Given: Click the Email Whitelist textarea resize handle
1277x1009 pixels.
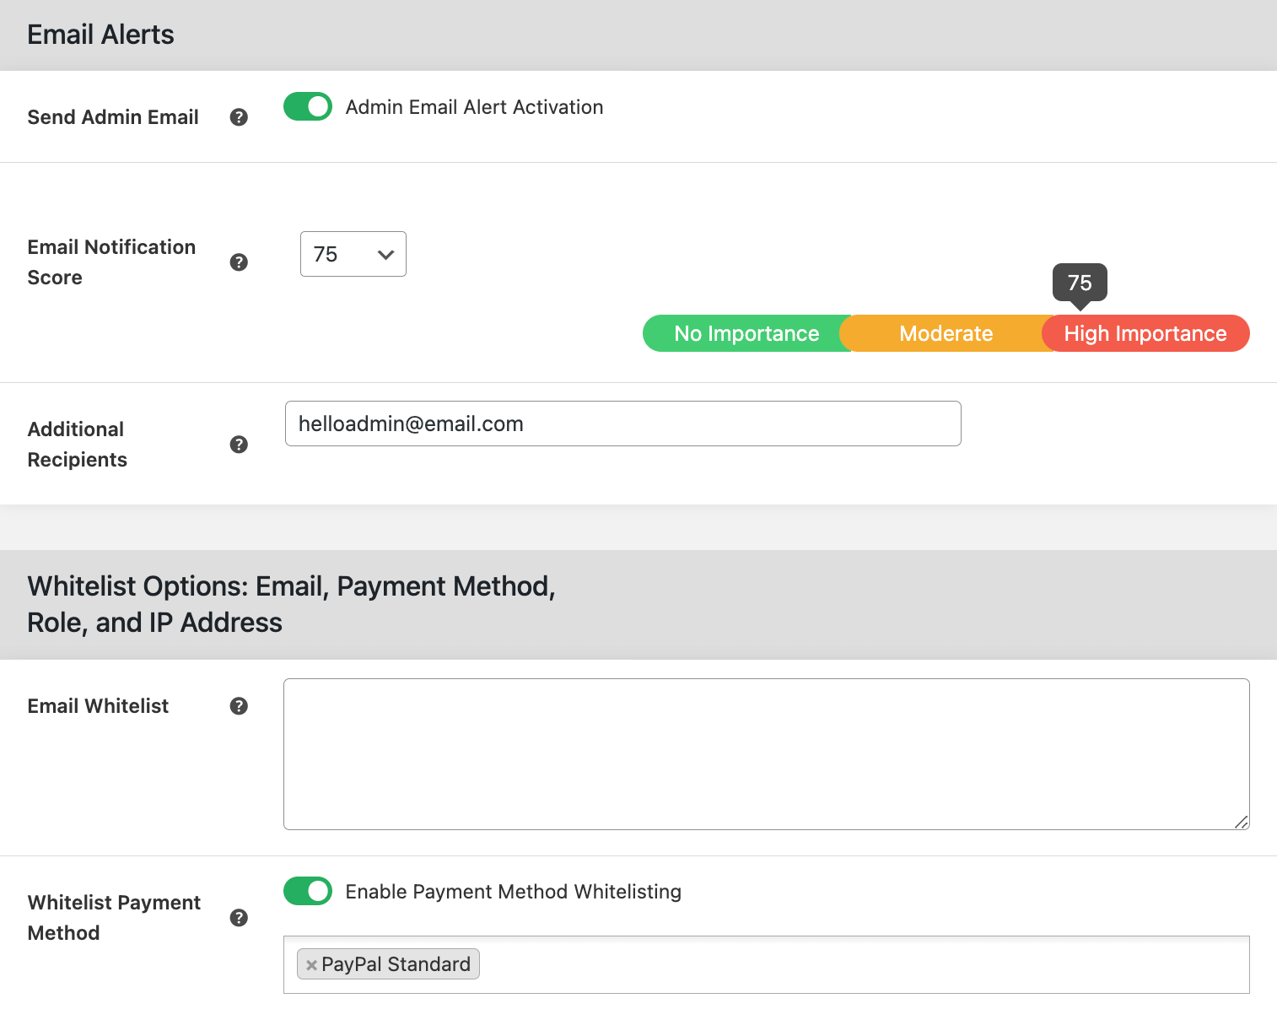Looking at the screenshot, I should (x=1241, y=822).
